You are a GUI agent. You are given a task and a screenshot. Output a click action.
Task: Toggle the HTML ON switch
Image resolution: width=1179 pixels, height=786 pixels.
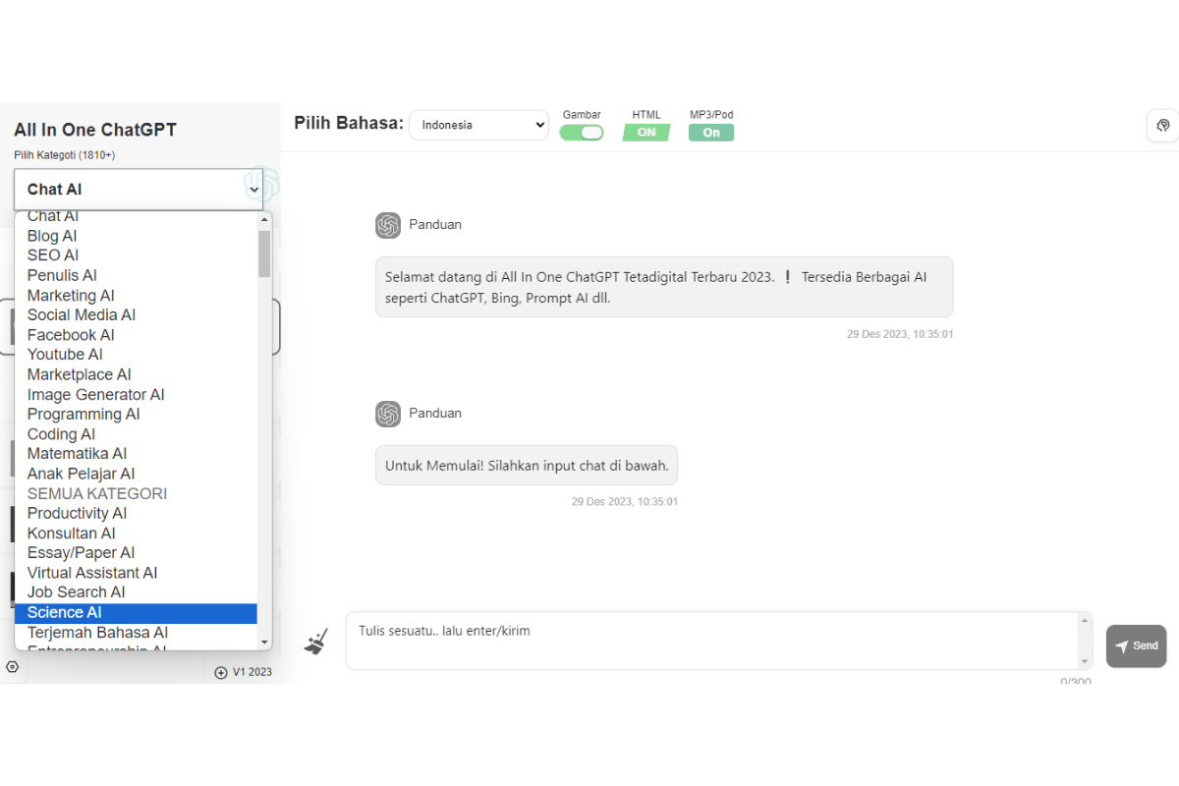tap(646, 133)
